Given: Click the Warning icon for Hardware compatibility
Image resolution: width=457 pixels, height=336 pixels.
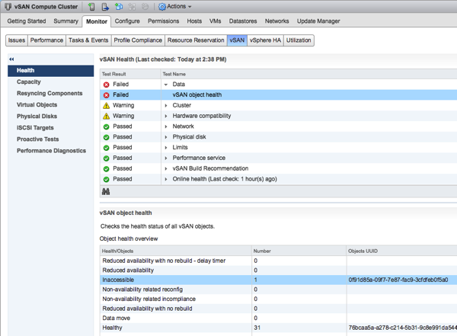Looking at the screenshot, I should 107,116.
